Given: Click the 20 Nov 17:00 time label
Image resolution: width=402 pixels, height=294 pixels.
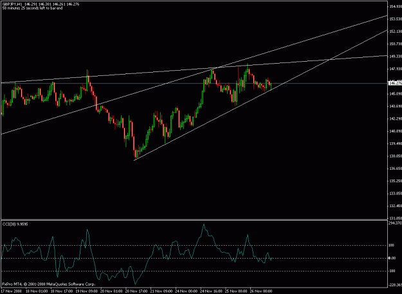Looking at the screenshot, I should [136, 291].
